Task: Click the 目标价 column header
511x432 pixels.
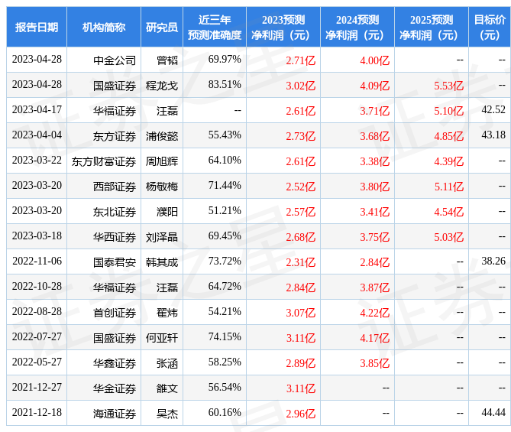Action: click(x=490, y=27)
